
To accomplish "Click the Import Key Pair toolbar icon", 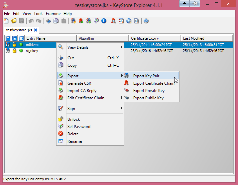I will coord(89,21).
